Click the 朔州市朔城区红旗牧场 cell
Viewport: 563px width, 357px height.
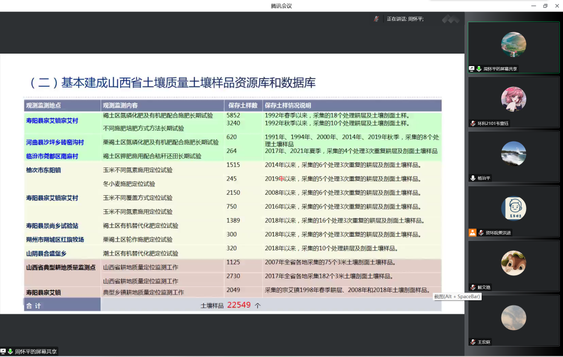click(x=55, y=240)
